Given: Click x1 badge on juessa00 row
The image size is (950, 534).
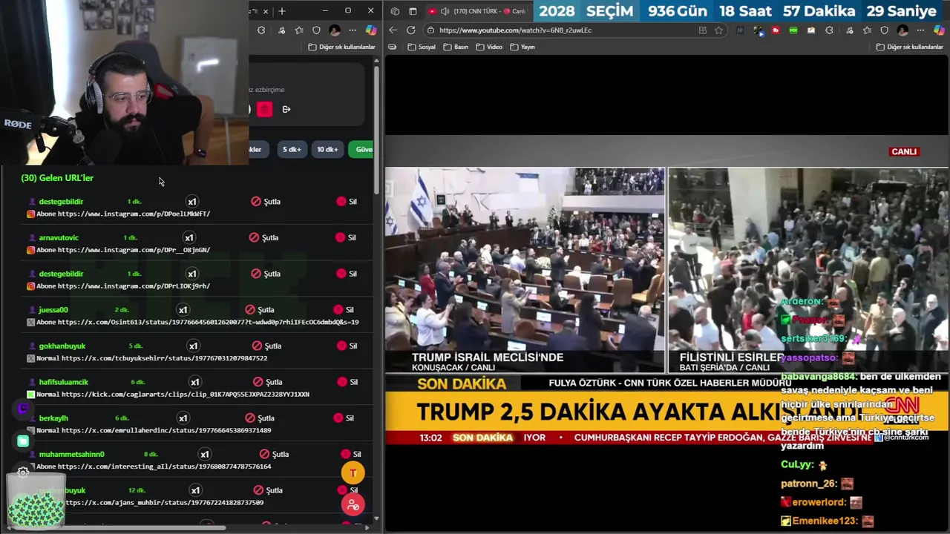Looking at the screenshot, I should [183, 310].
